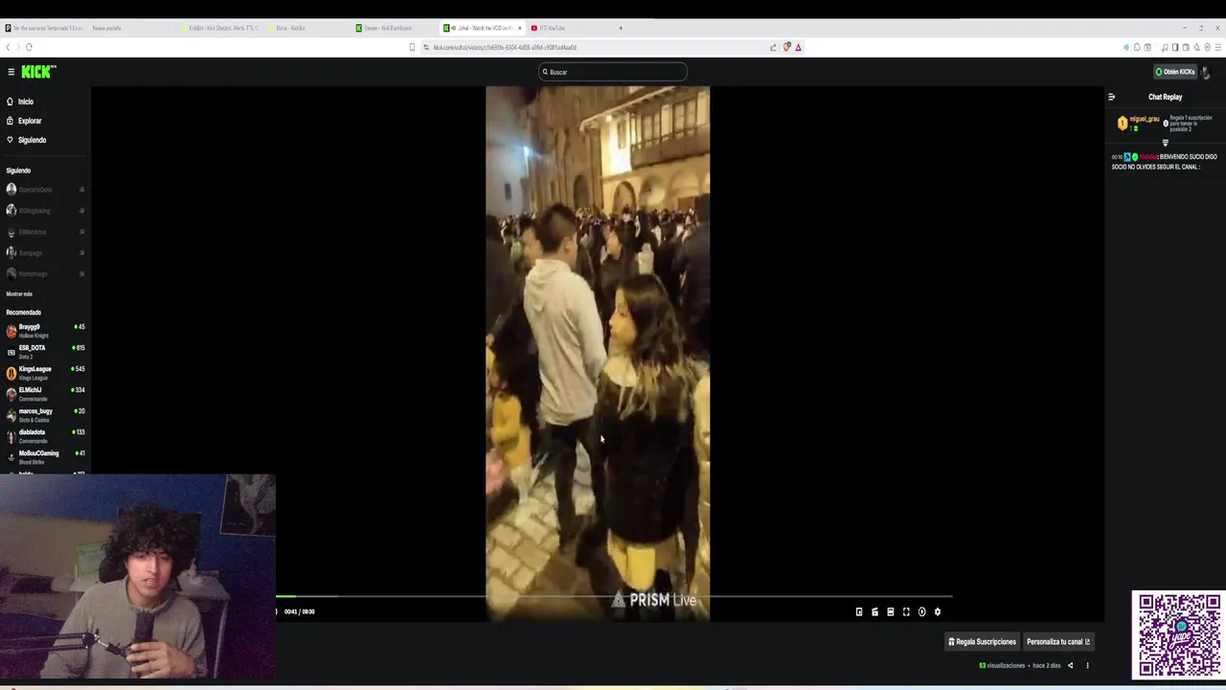
Task: Enter fullscreen with the fullscreen icon
Action: [906, 611]
